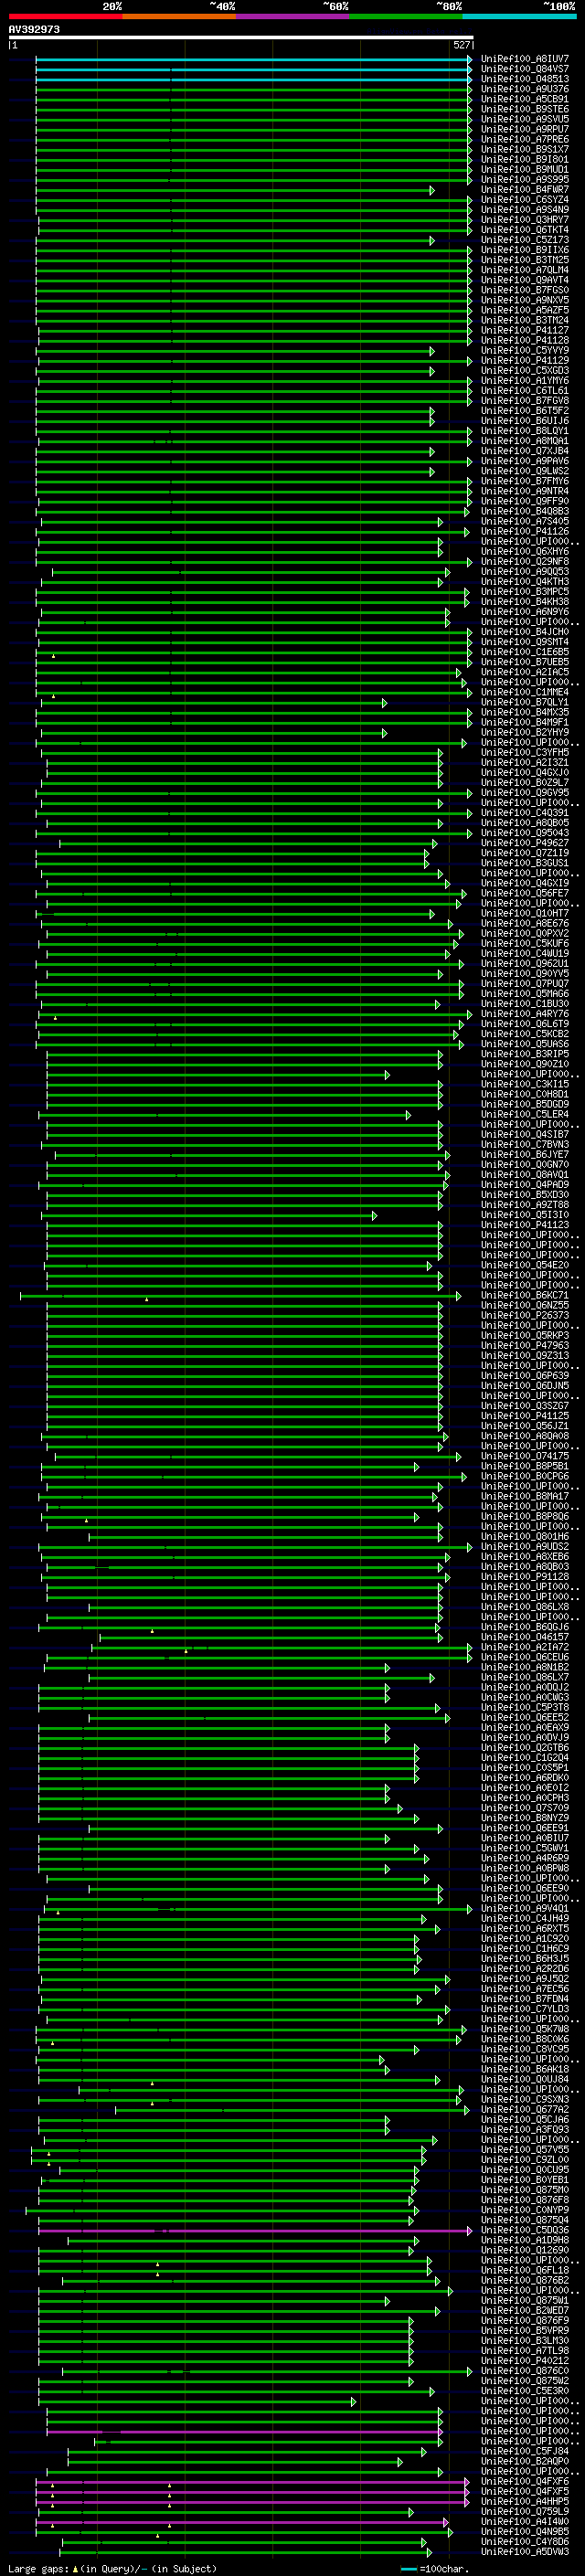This screenshot has width=585, height=2576.
Task: Click the cyan segment of the identity legend
Action: click(x=519, y=16)
